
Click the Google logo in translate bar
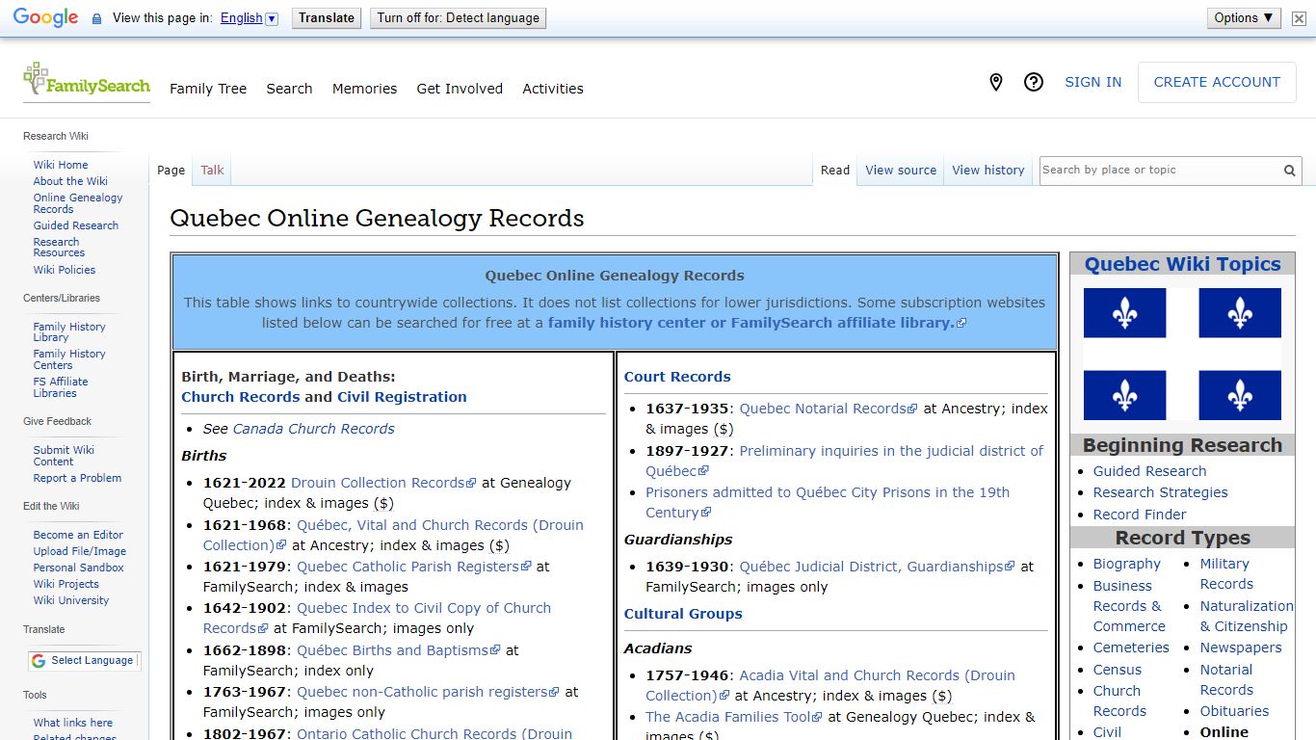click(45, 18)
